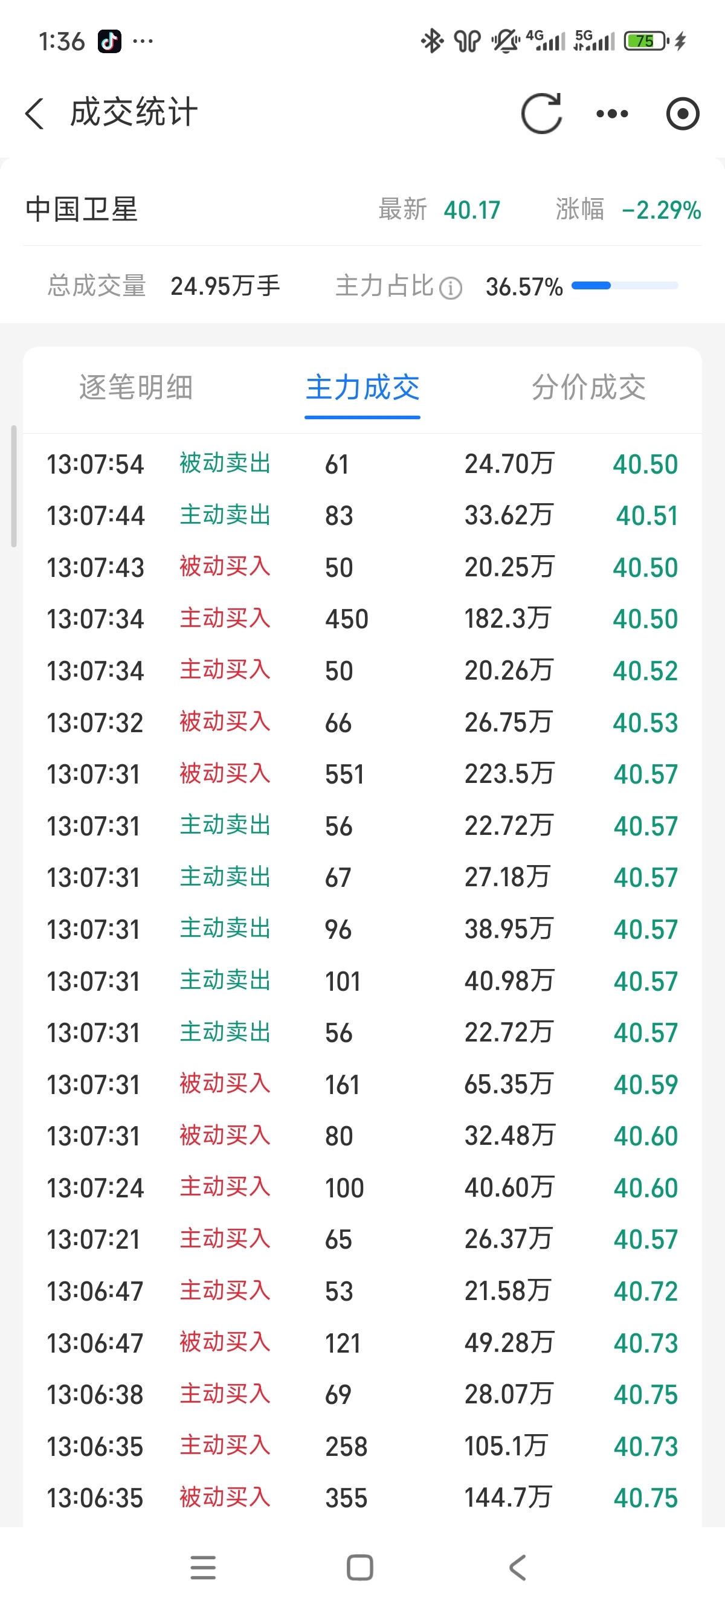Screen dimensions: 725x1613
Task: Tap the vertical scrollbar on the list
Action: [x=14, y=486]
